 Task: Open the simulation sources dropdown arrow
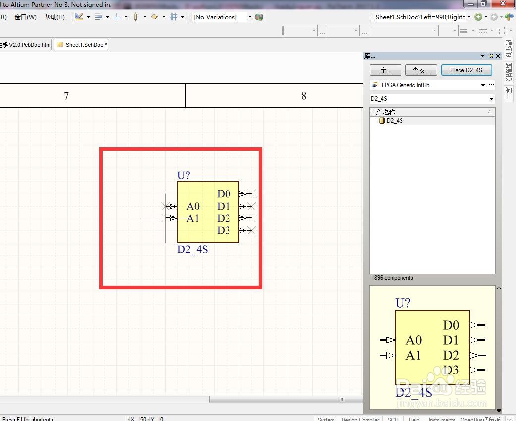pyautogui.click(x=164, y=17)
